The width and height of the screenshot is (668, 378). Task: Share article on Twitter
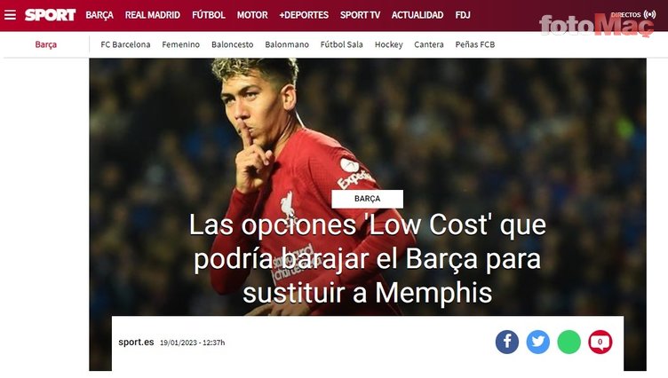click(538, 342)
